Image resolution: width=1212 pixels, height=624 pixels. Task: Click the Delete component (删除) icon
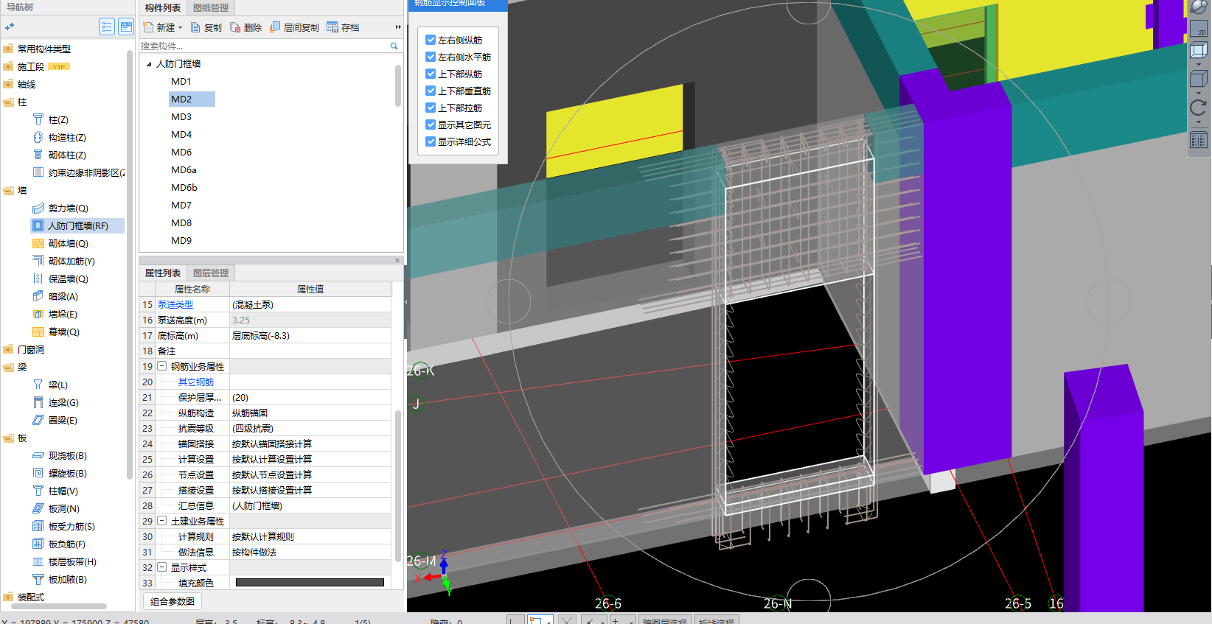tap(235, 27)
